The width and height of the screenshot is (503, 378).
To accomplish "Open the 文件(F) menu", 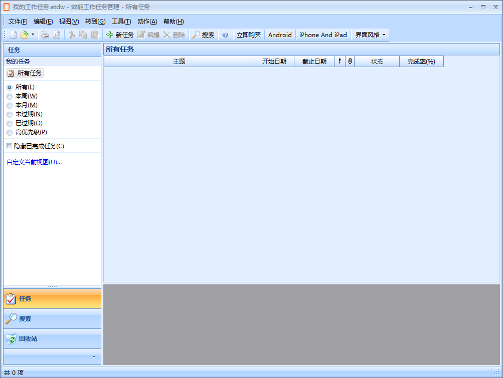I will pos(18,22).
